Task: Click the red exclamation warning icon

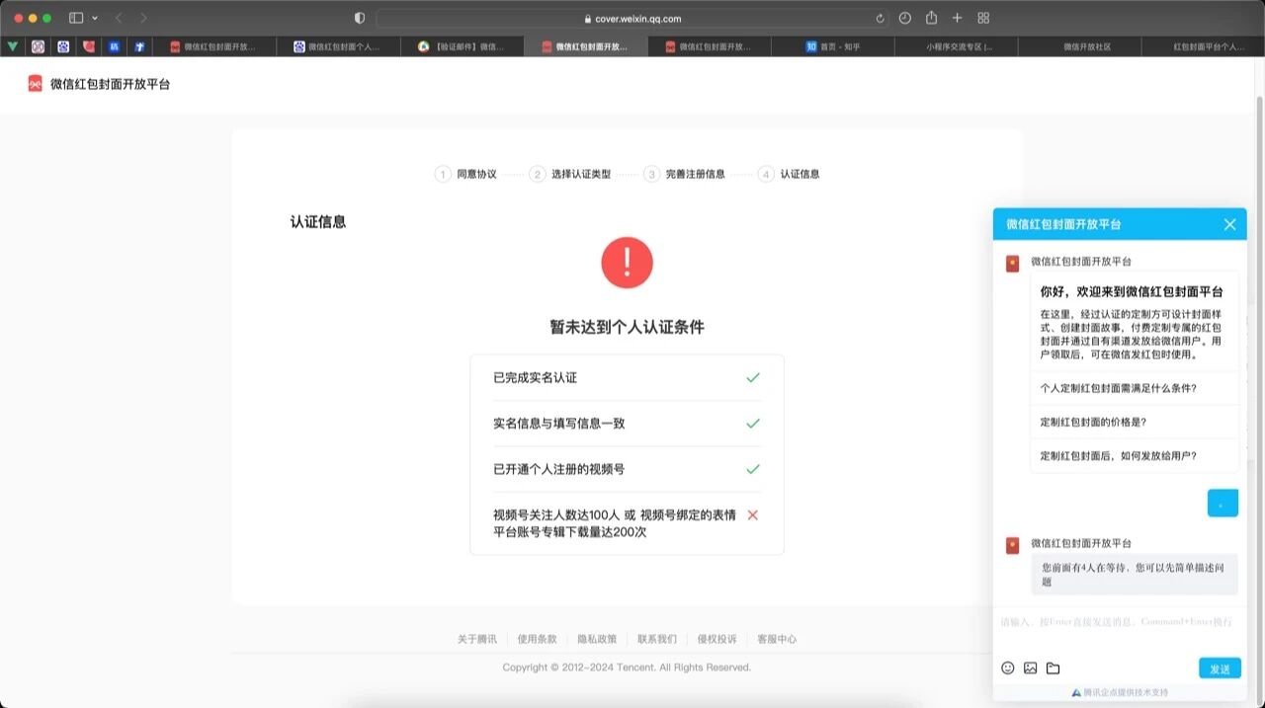Action: (x=627, y=263)
